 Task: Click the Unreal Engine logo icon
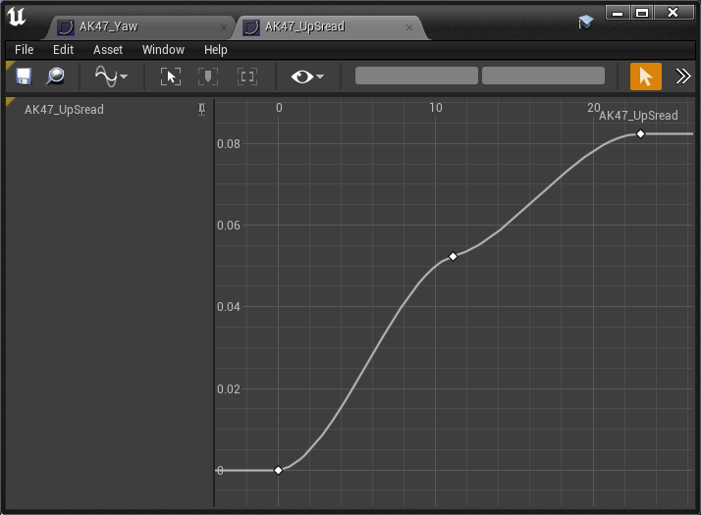17,17
